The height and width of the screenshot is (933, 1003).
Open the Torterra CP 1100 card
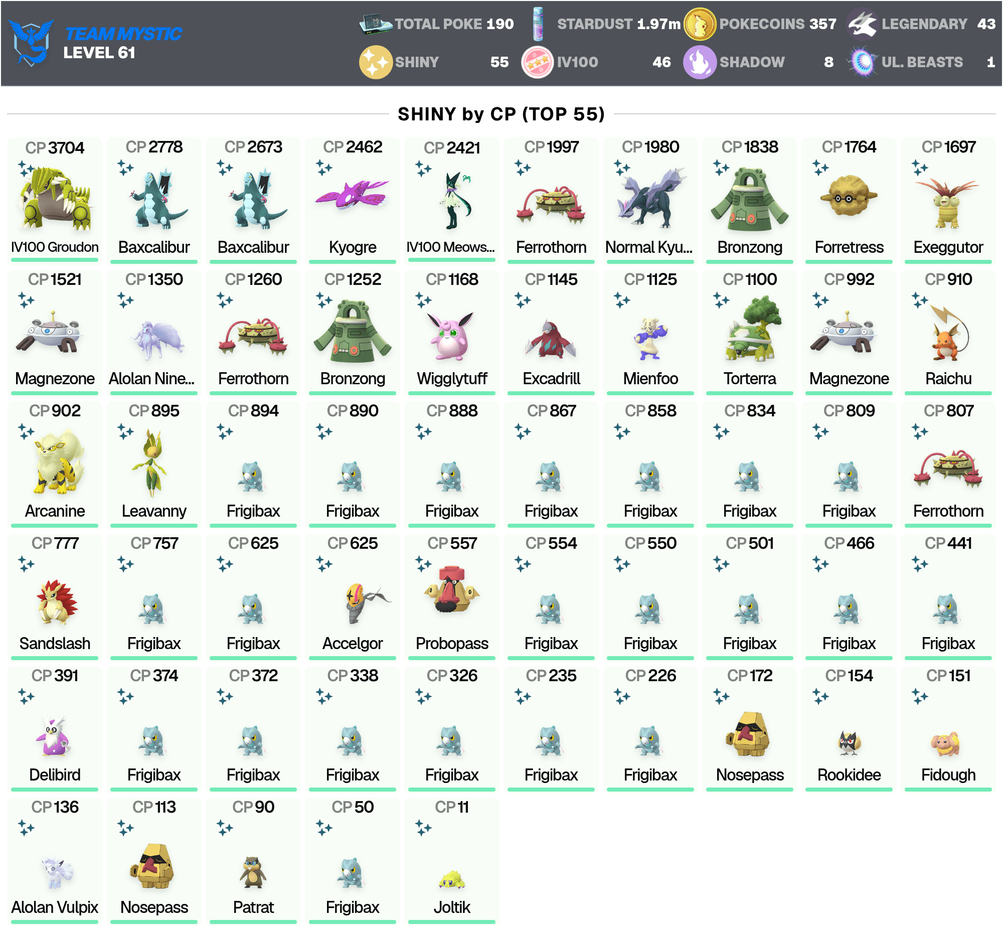point(749,332)
